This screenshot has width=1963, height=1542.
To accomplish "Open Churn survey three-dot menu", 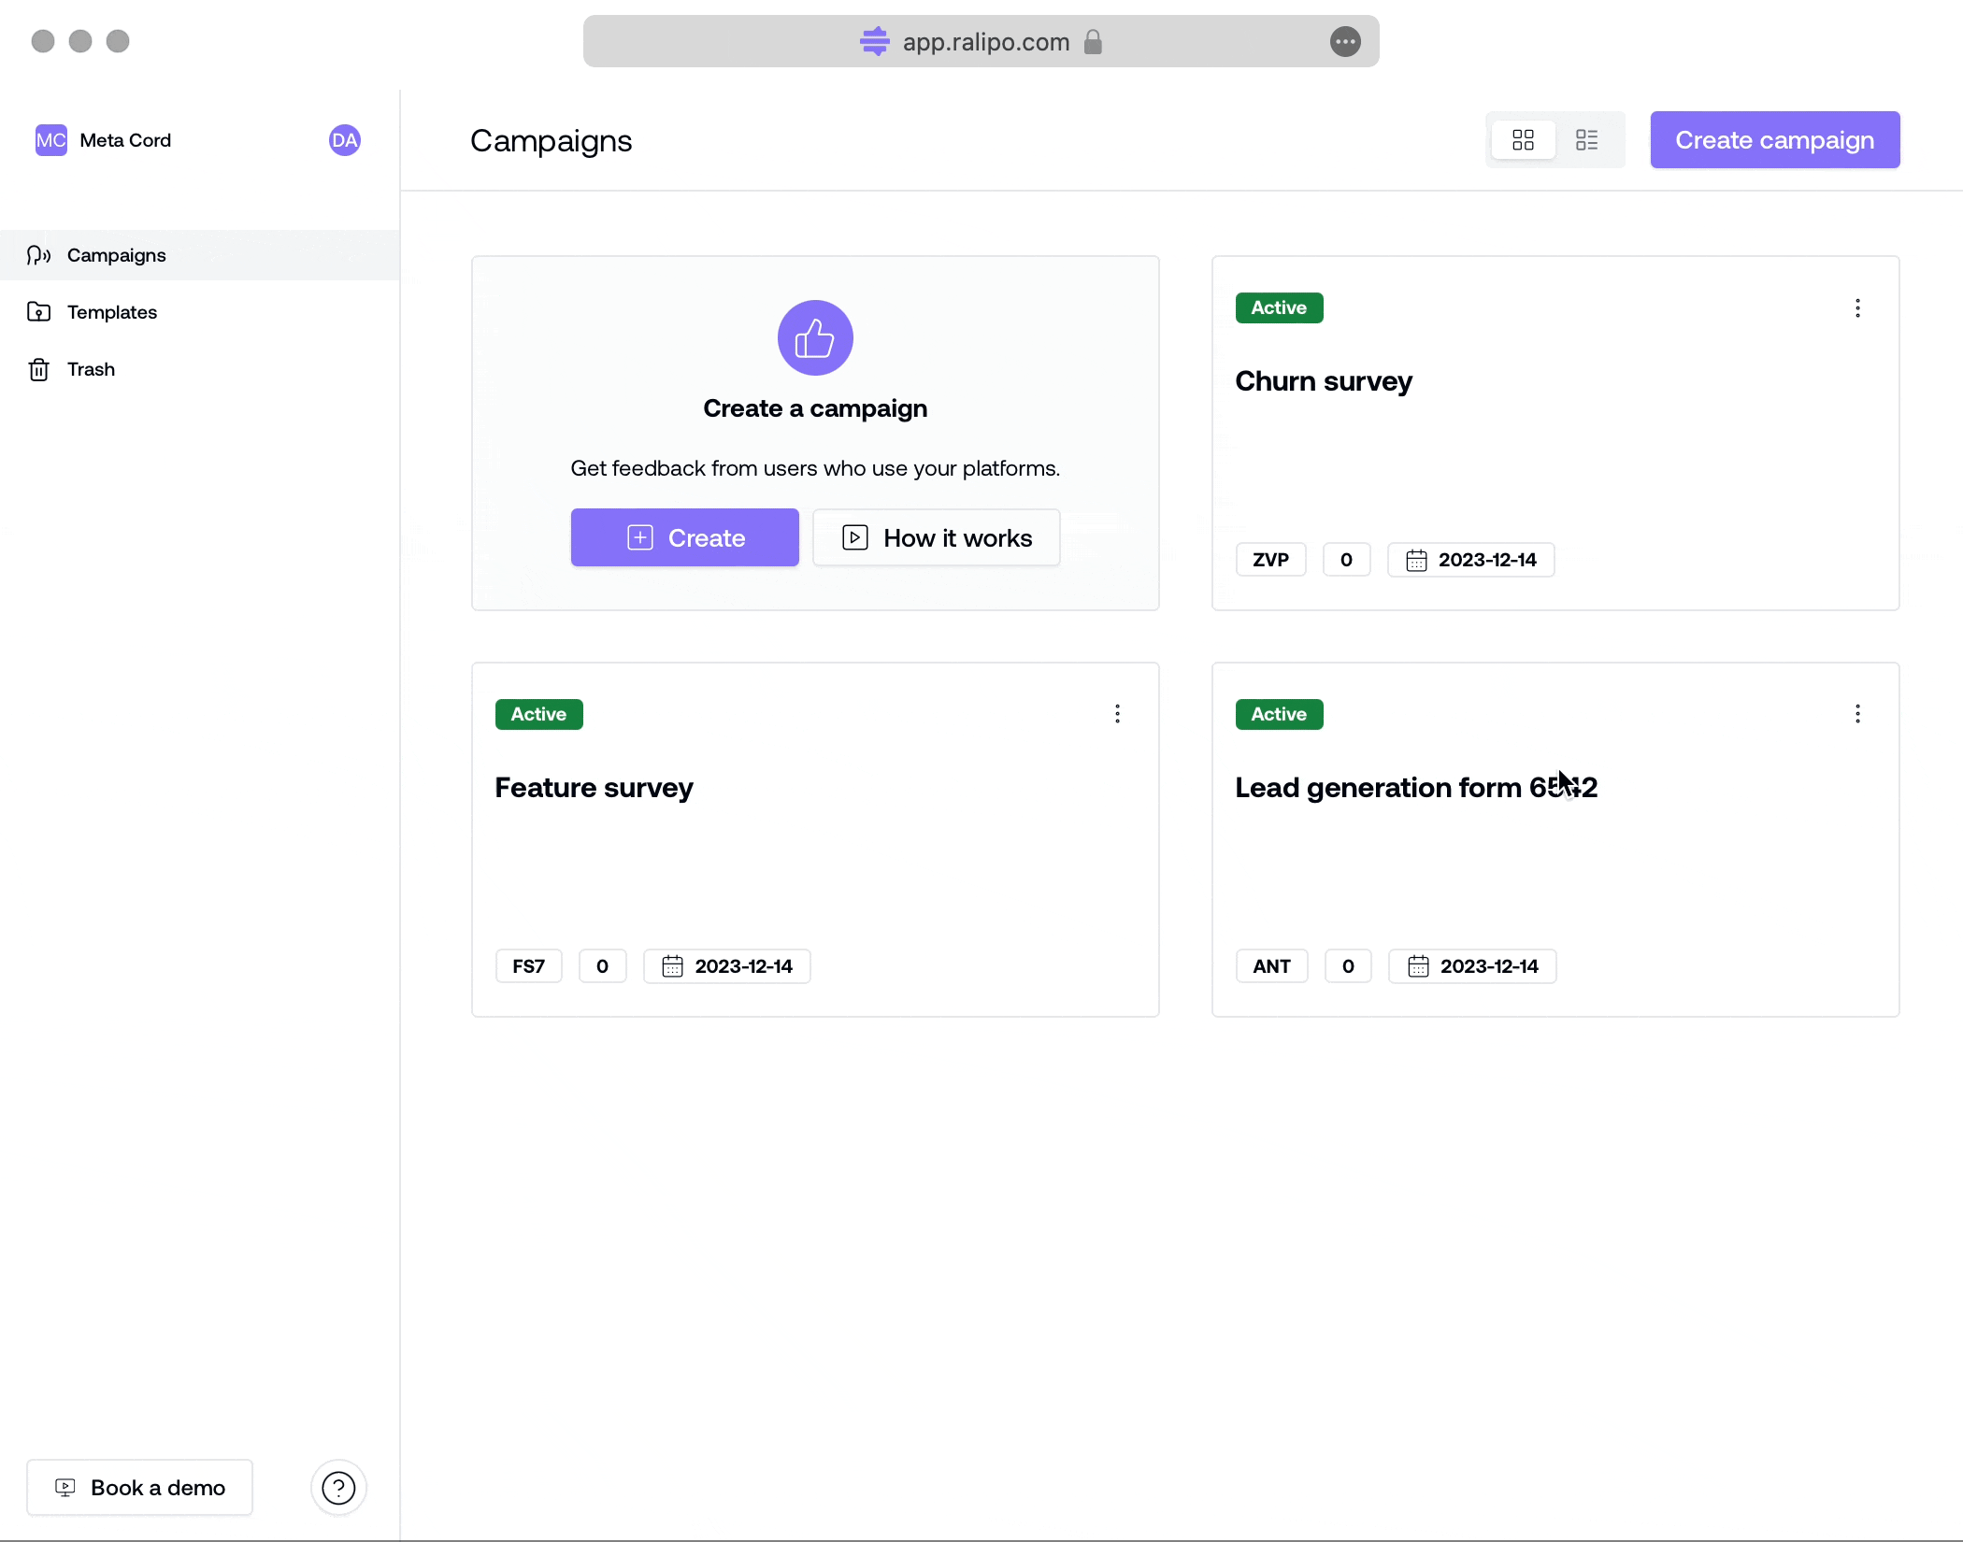I will 1857,308.
